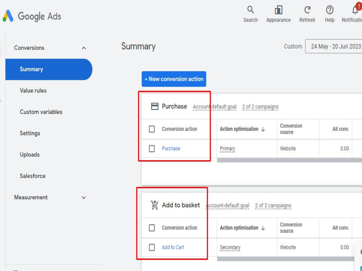Viewport: 362px width, 271px height.
Task: Collapse the Conversions sidebar section
Action: (84, 48)
